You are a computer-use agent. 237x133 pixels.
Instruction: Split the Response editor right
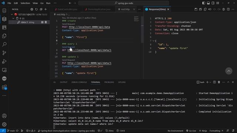click(228, 9)
